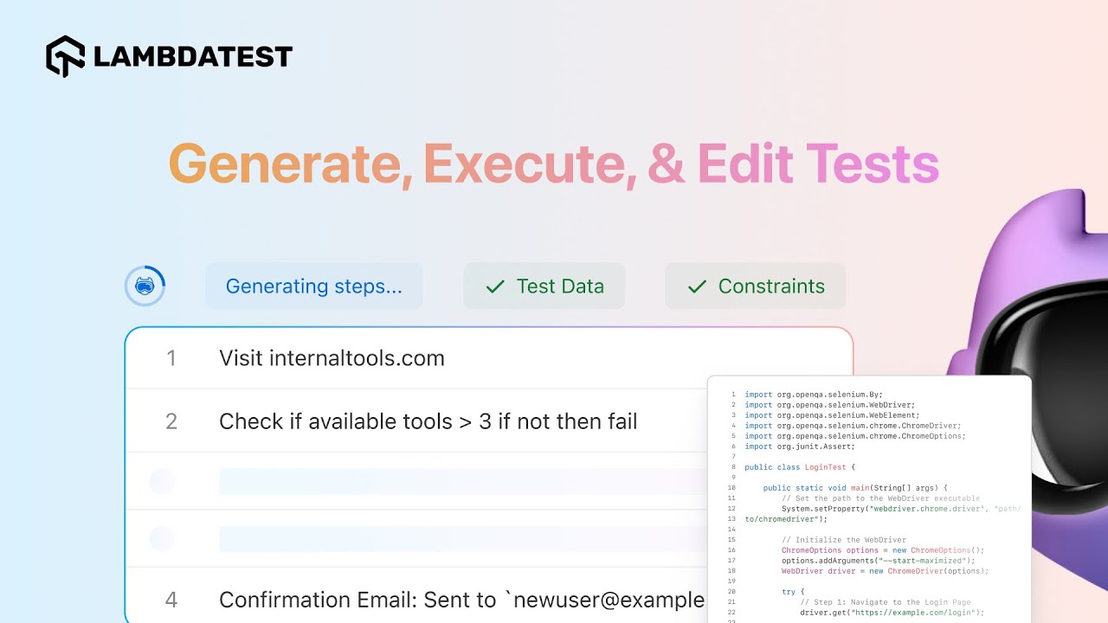Image resolution: width=1108 pixels, height=623 pixels.
Task: Click the checkmark beside Test Data
Action: tap(495, 286)
